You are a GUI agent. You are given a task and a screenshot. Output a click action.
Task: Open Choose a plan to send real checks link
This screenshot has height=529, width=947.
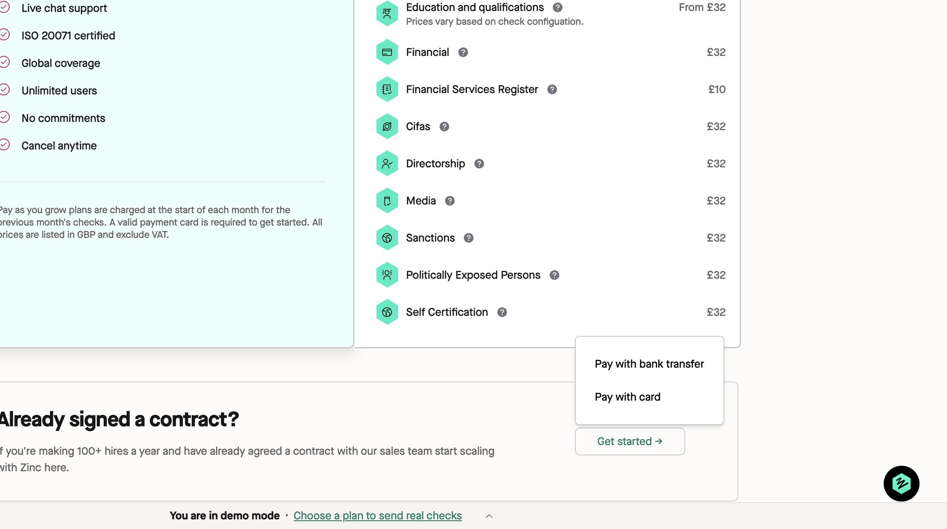click(x=377, y=516)
